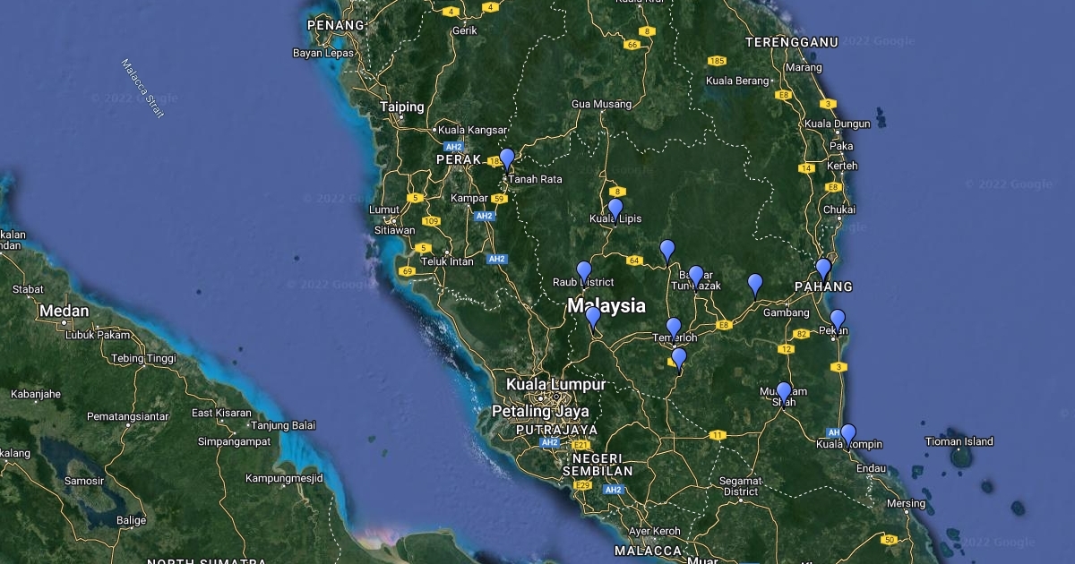
Task: Select the Gua Musang label
Action: (x=601, y=104)
